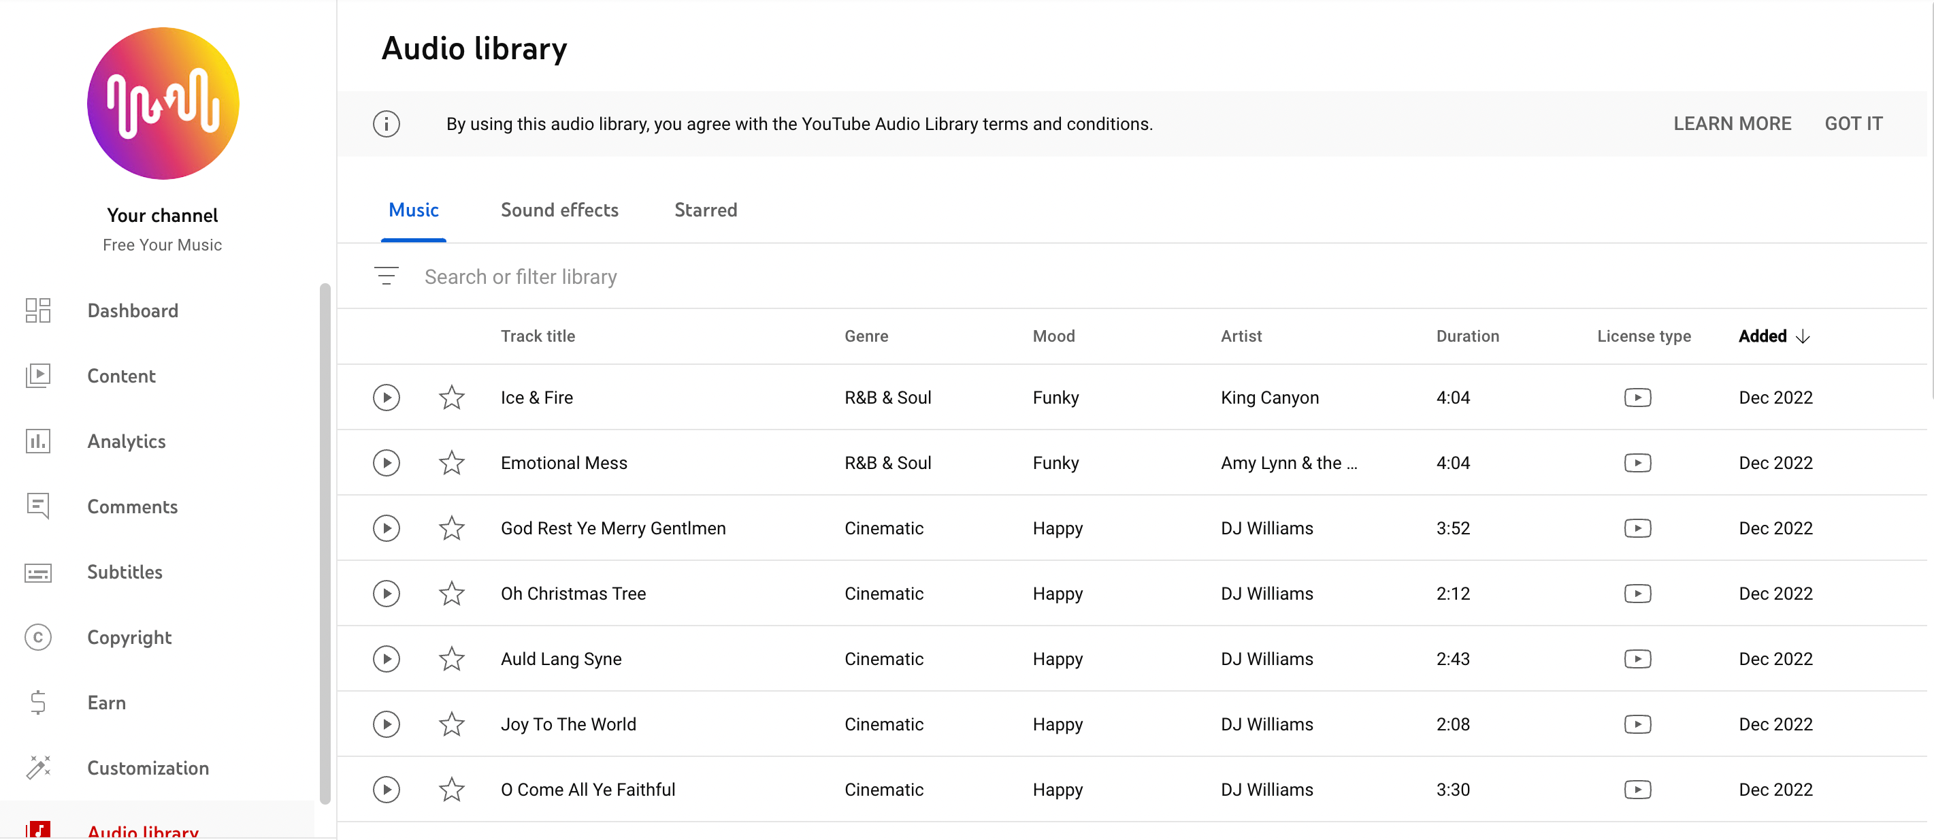This screenshot has width=1934, height=840.
Task: Click the info icon in the terms banner
Action: pyautogui.click(x=386, y=124)
